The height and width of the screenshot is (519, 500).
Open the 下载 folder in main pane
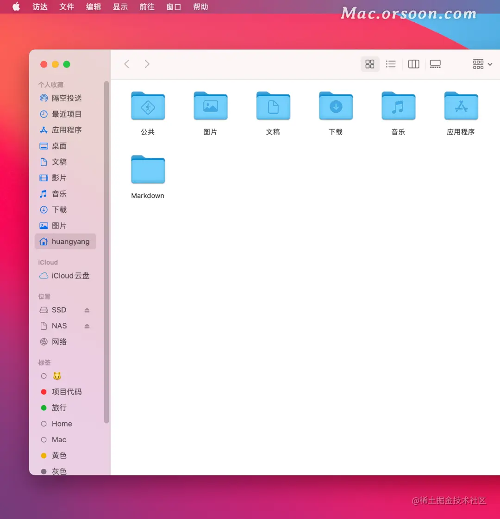tap(336, 113)
